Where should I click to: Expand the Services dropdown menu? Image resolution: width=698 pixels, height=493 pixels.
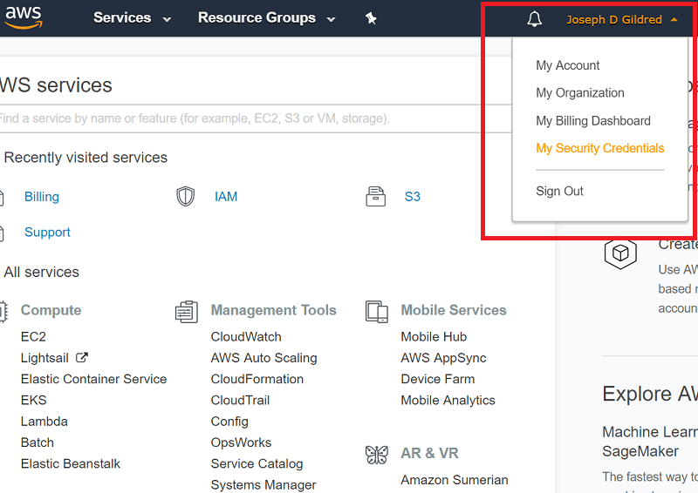click(x=132, y=18)
